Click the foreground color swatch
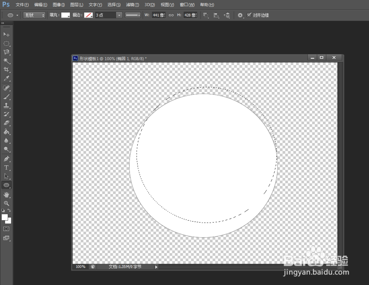369x285 pixels. [x=4, y=217]
